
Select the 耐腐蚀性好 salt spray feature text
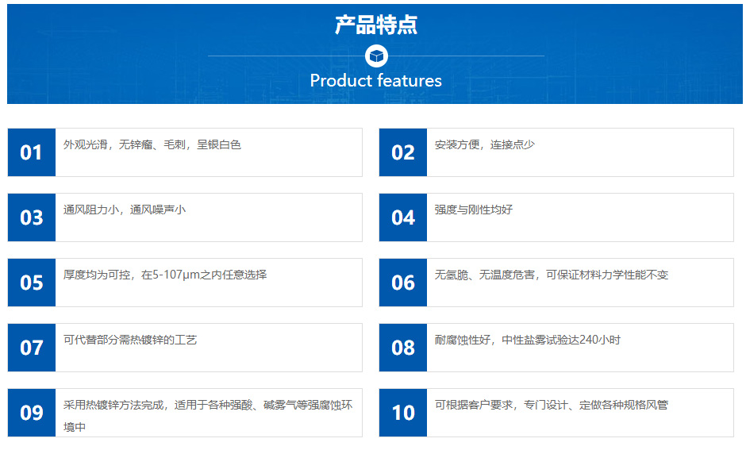[527, 340]
